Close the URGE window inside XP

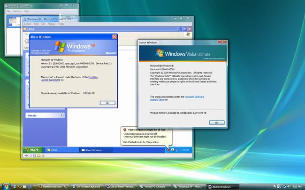pyautogui.click(x=190, y=29)
